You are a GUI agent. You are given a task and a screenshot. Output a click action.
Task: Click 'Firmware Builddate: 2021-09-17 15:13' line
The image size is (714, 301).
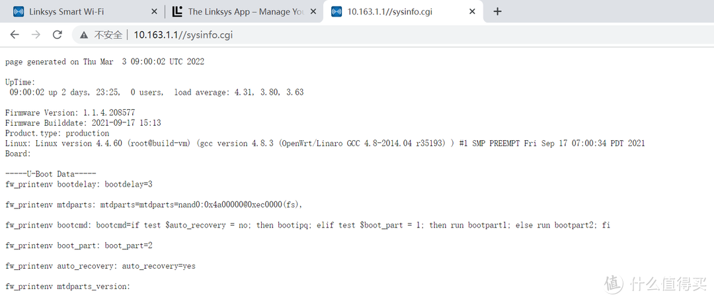click(83, 123)
